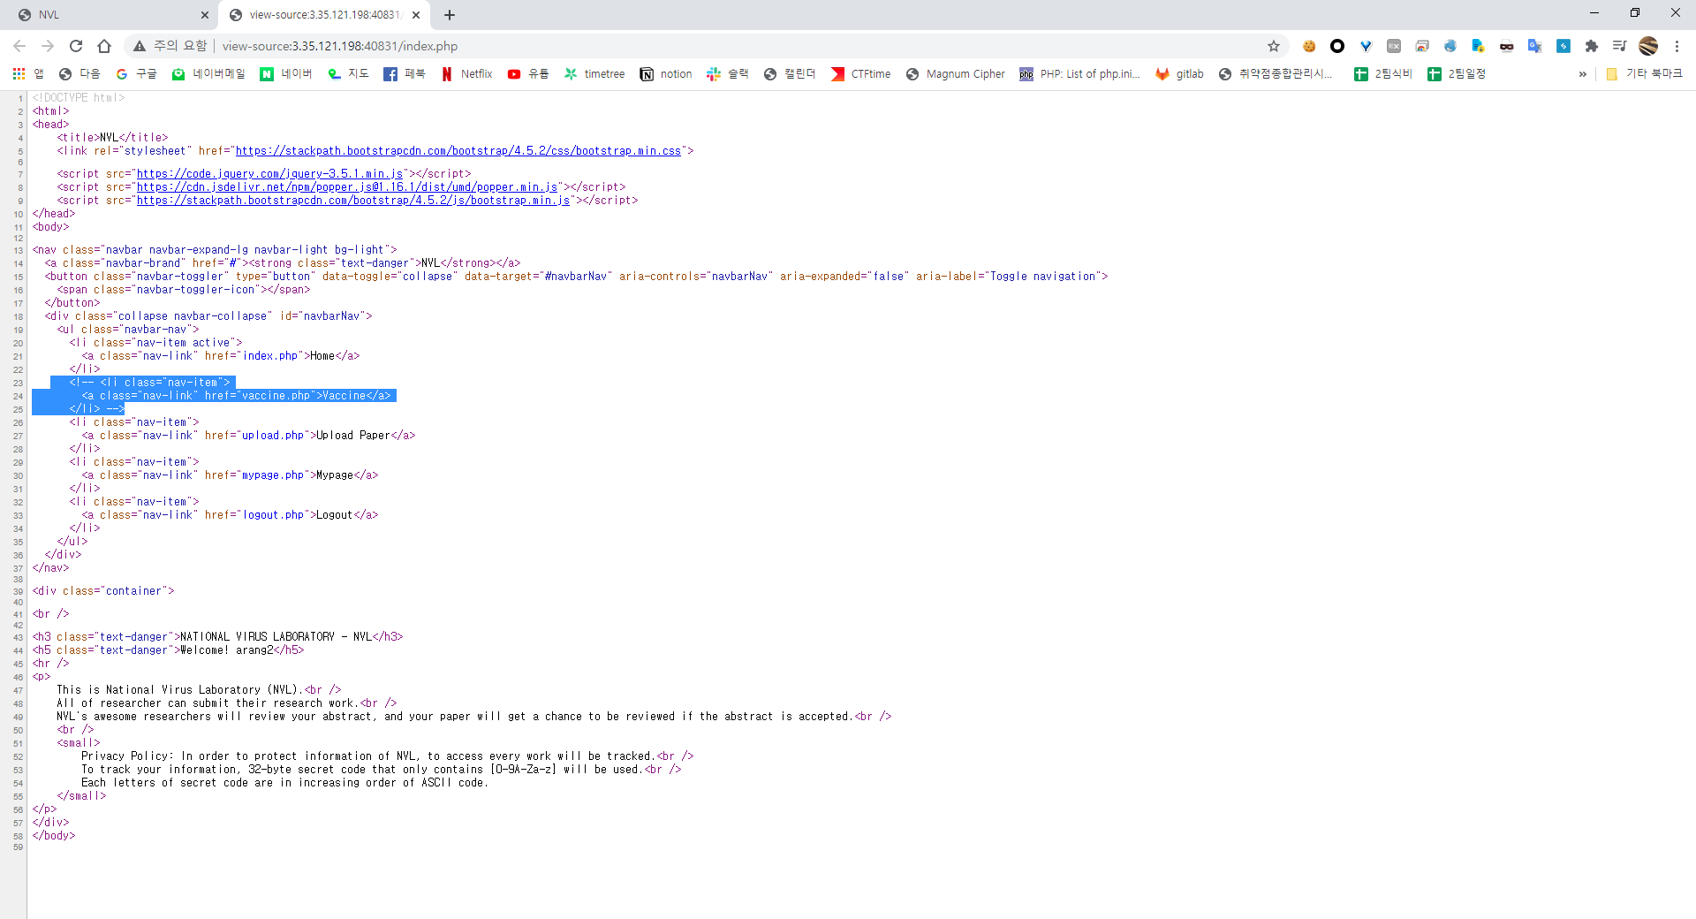
Task: Open the Netflix bookmark
Action: pos(466,74)
